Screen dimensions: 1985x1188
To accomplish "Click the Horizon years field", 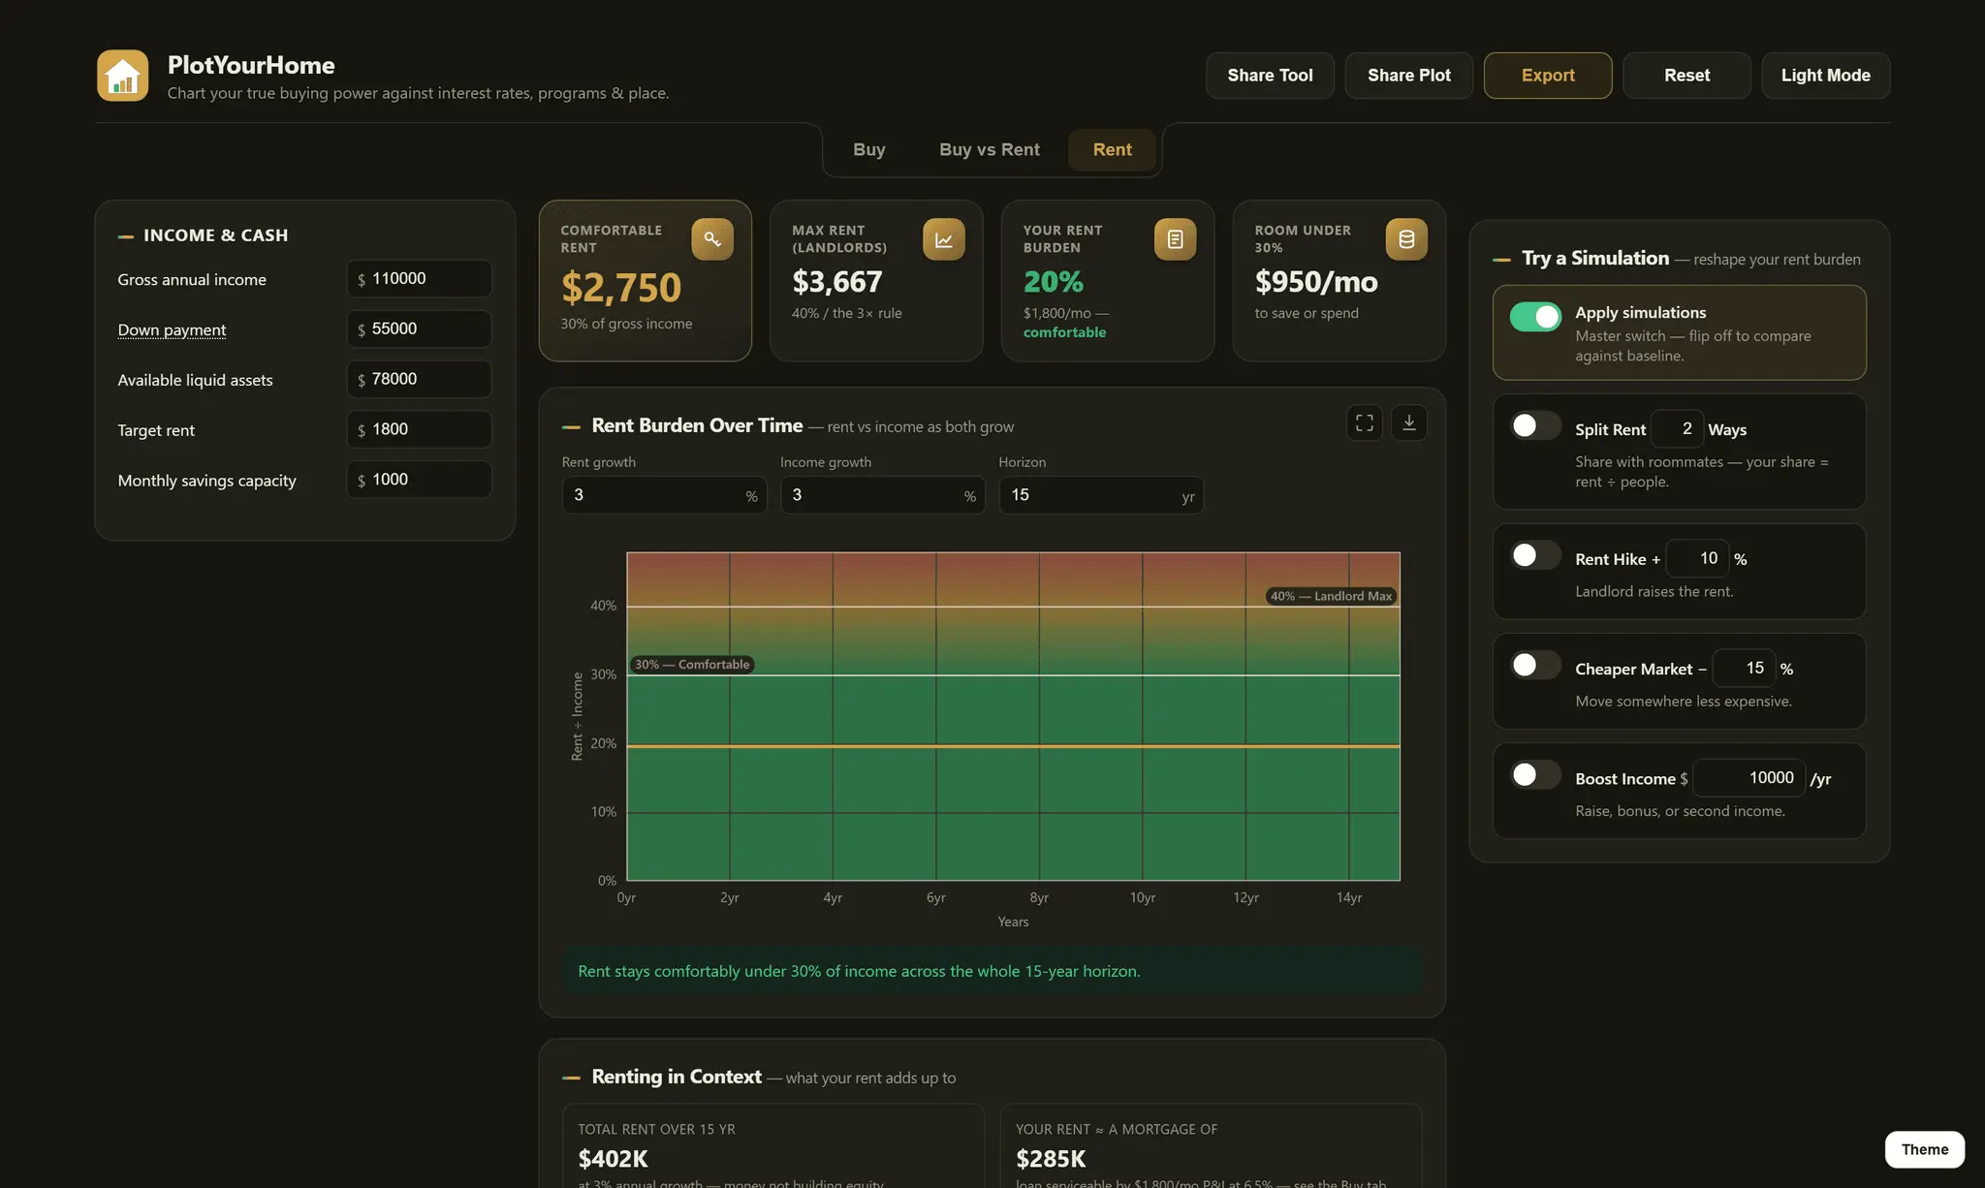I will pyautogui.click(x=1101, y=495).
